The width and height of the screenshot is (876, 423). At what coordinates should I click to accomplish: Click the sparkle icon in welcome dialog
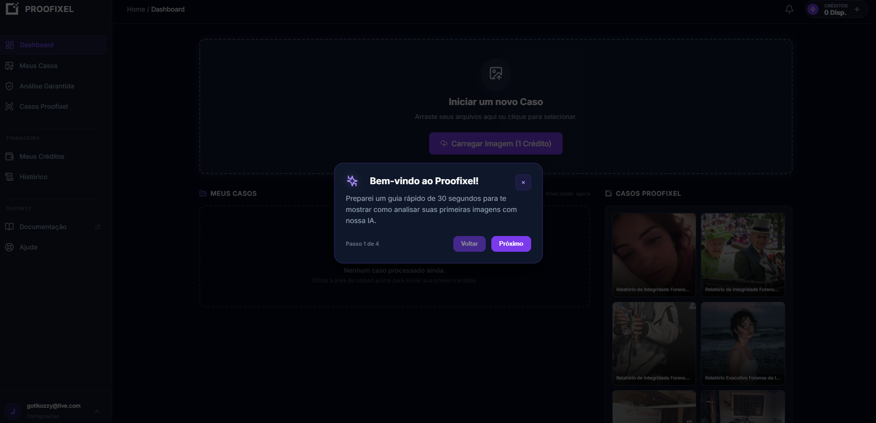pyautogui.click(x=352, y=181)
